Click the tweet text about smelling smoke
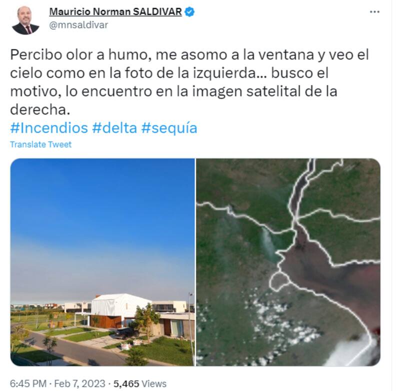 point(189,82)
